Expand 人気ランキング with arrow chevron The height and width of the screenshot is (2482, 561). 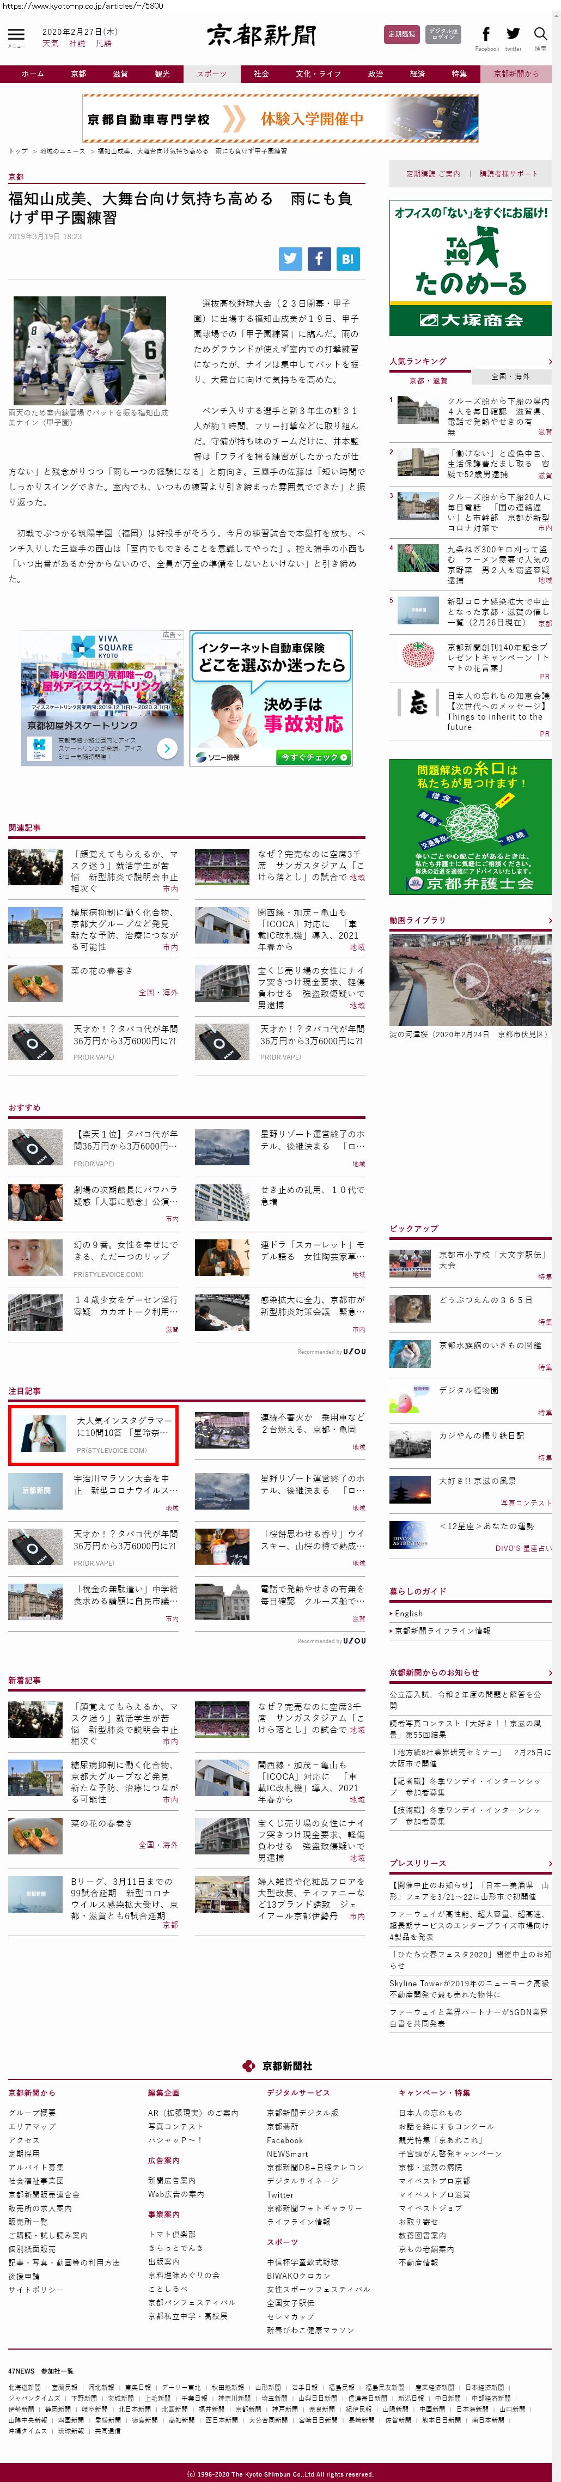550,361
